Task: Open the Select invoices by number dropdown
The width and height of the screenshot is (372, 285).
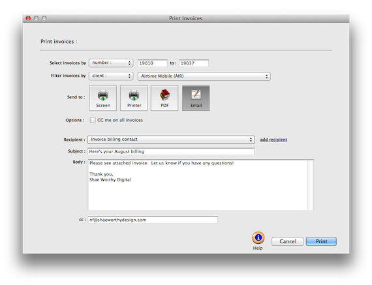Action: [111, 63]
